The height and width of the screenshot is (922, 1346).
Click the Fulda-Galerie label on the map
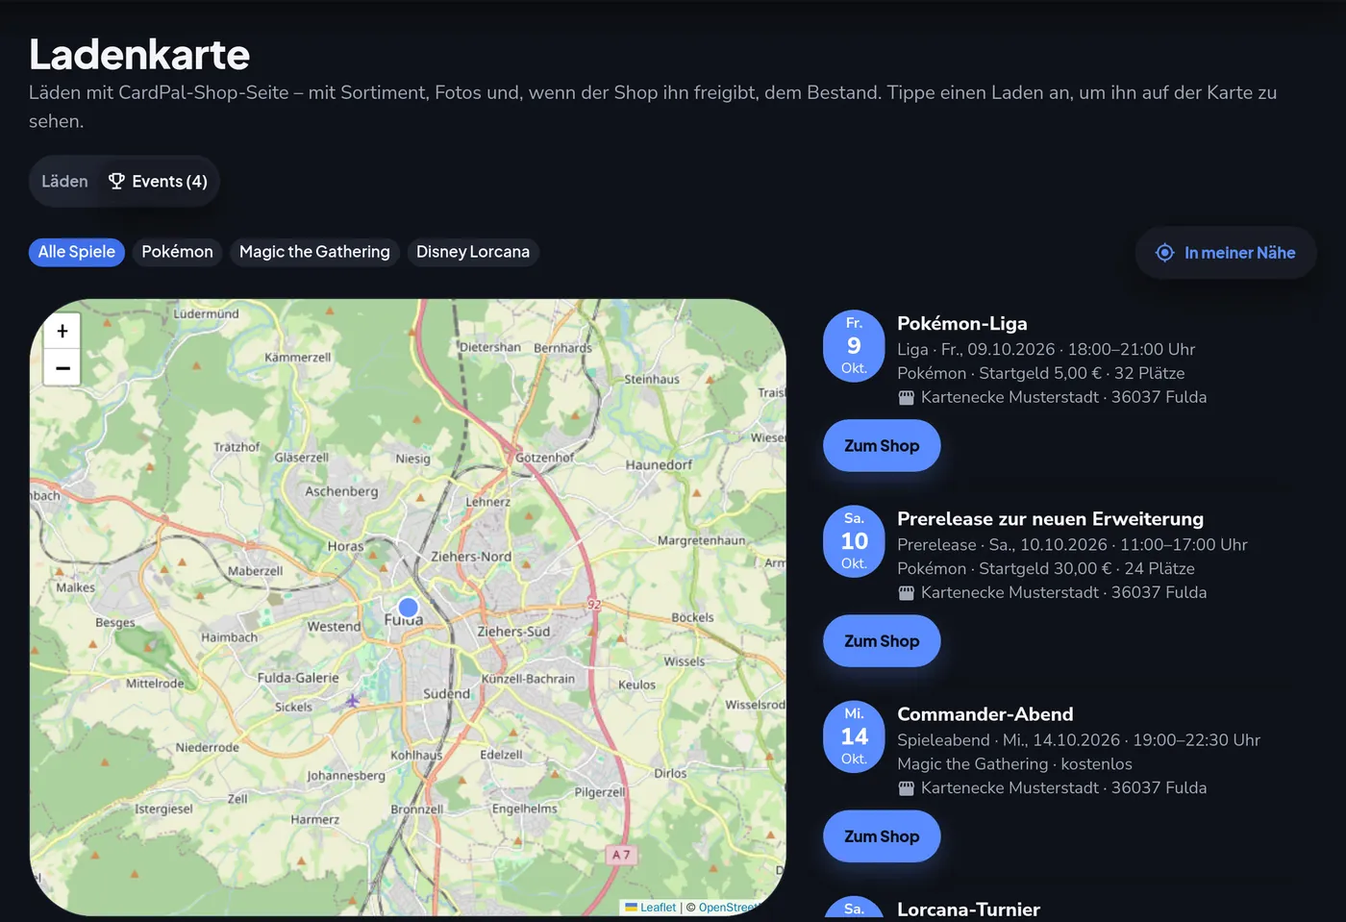[298, 678]
